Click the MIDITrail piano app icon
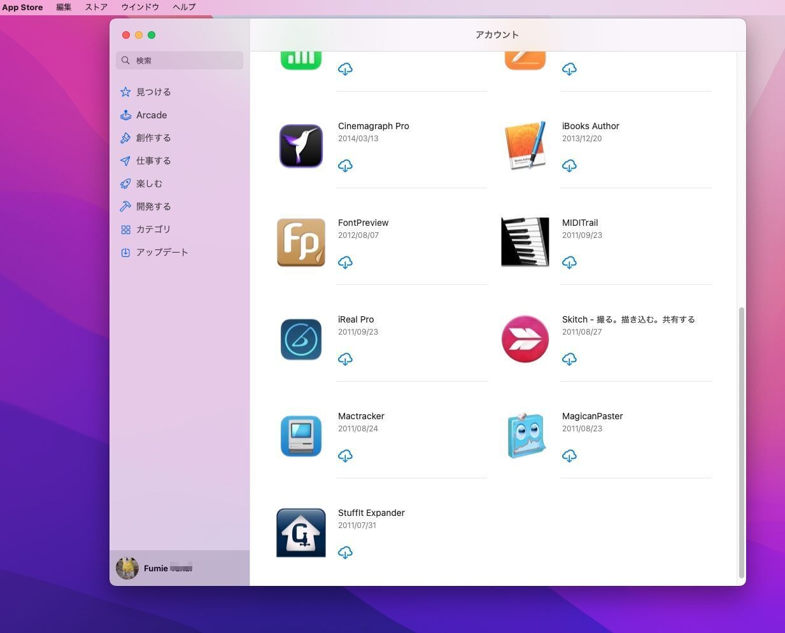The image size is (785, 633). pos(525,242)
